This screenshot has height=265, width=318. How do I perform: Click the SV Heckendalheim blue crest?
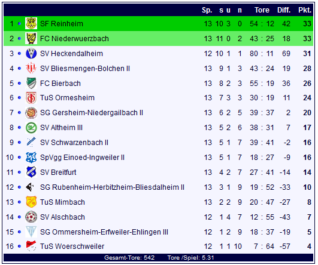[x=31, y=53]
